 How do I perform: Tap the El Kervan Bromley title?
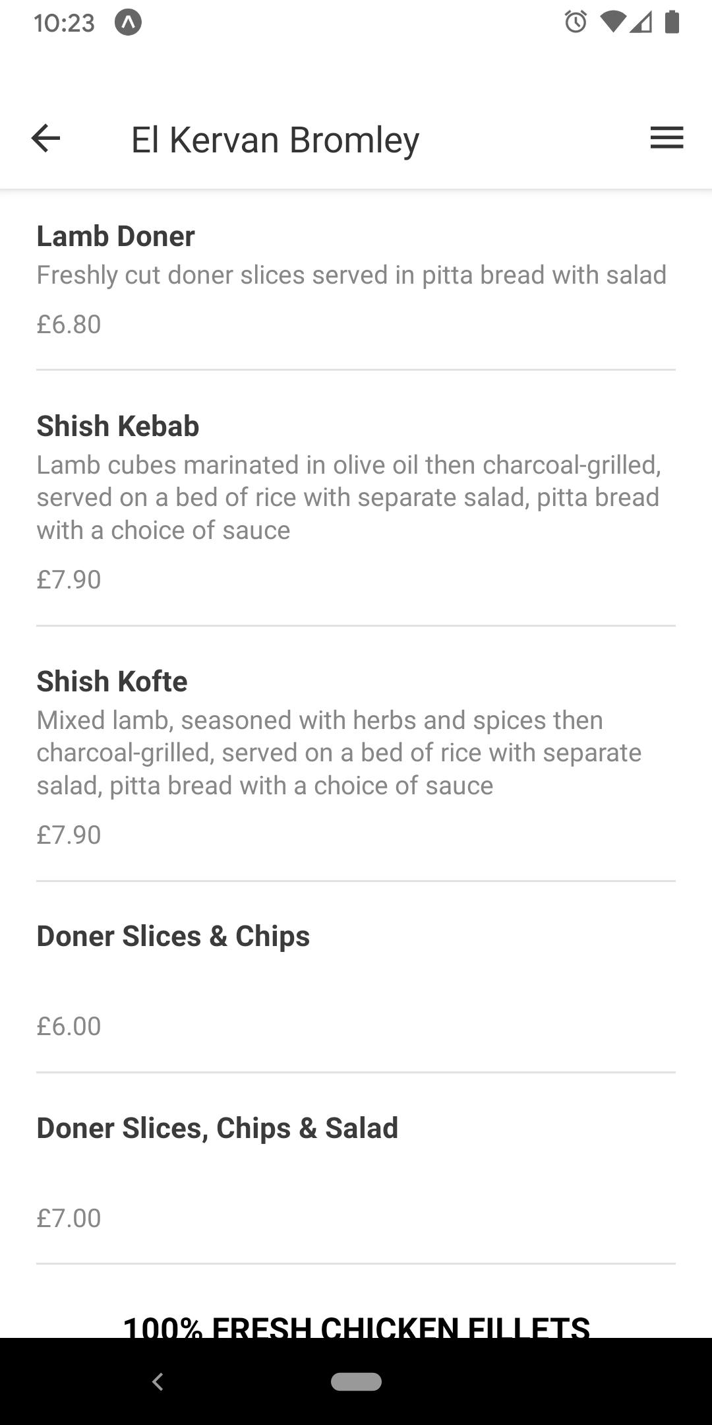pos(275,139)
